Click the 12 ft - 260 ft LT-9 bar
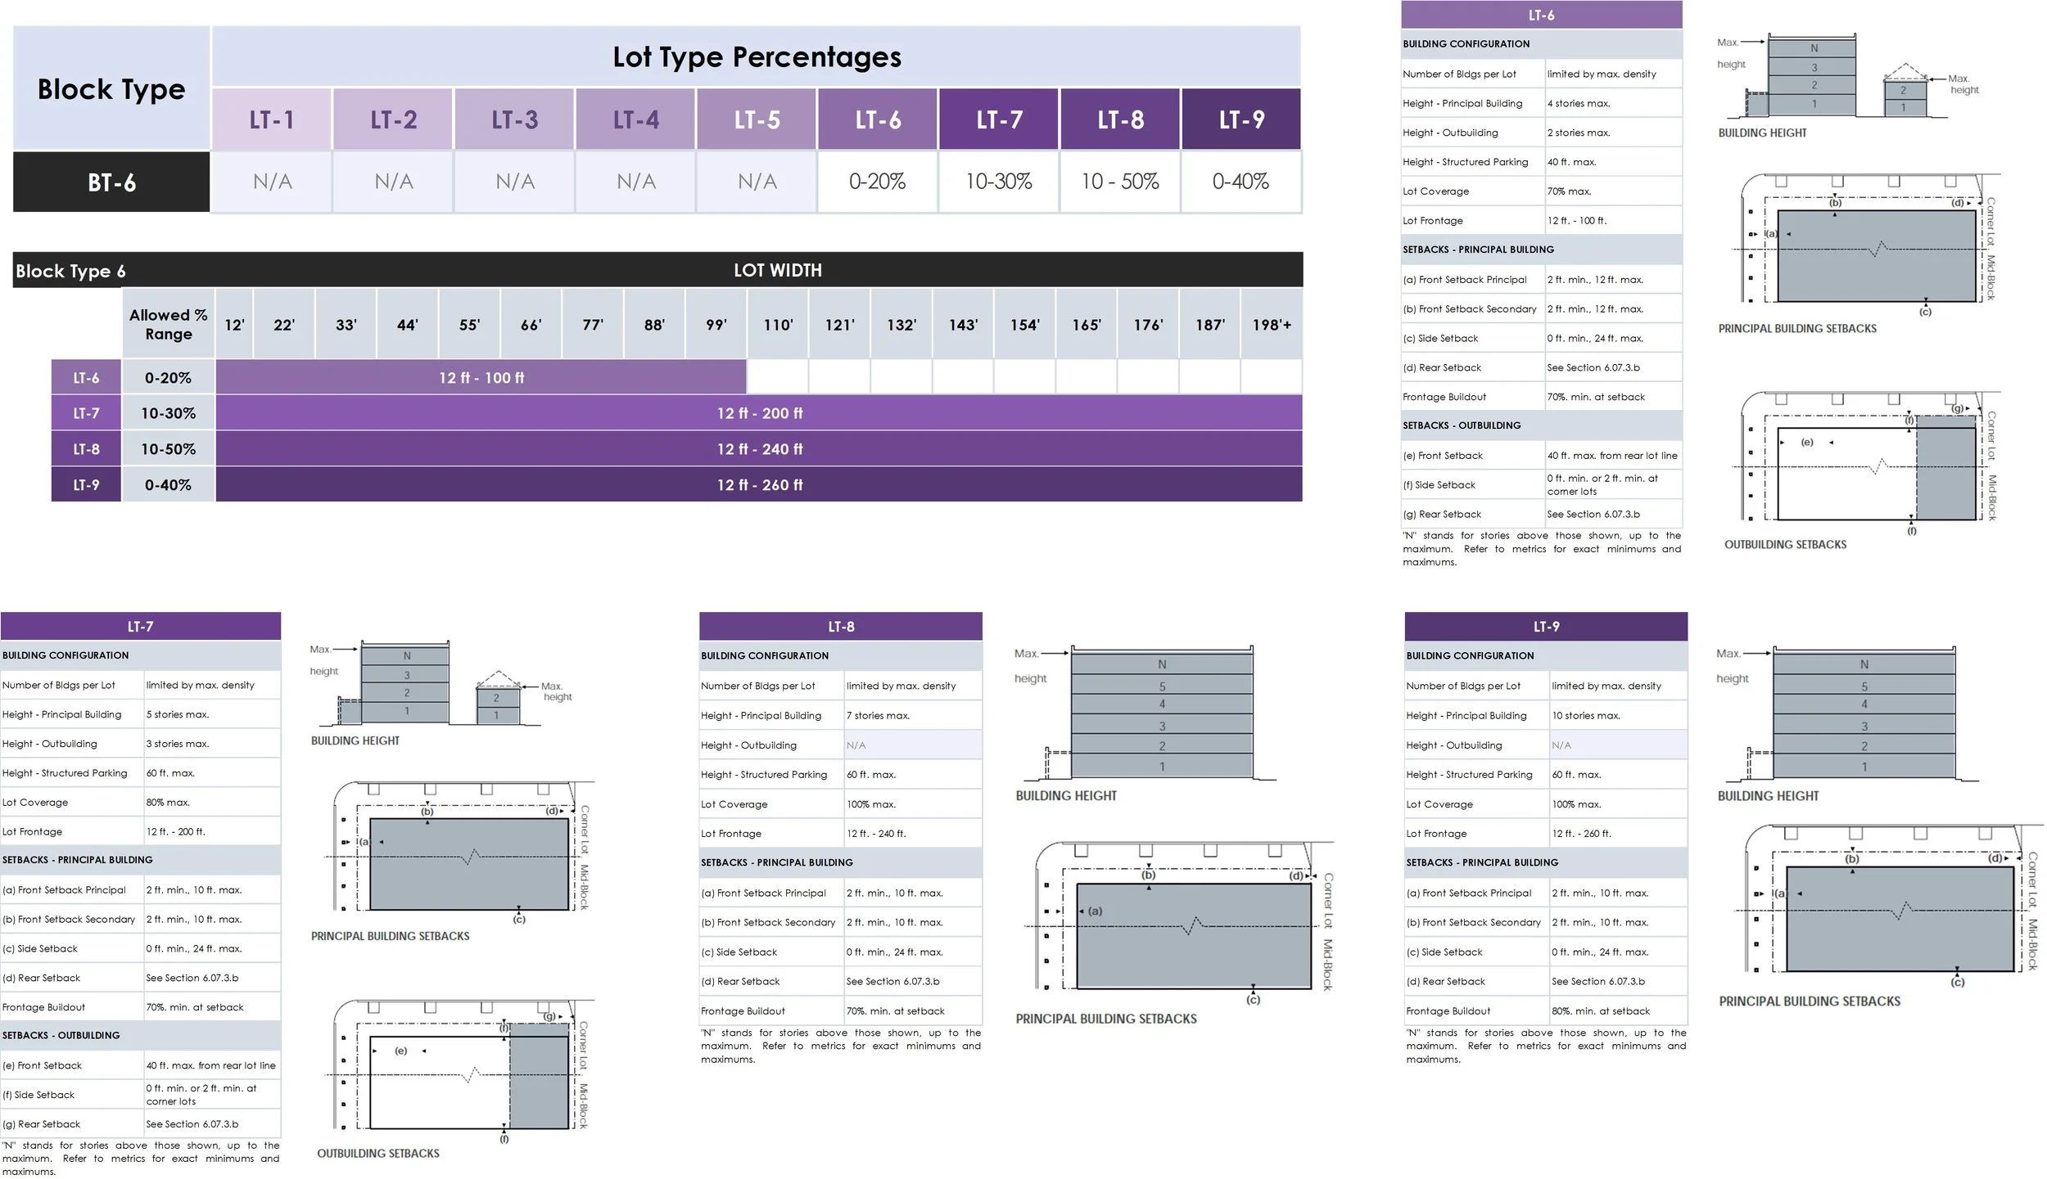 tap(759, 484)
